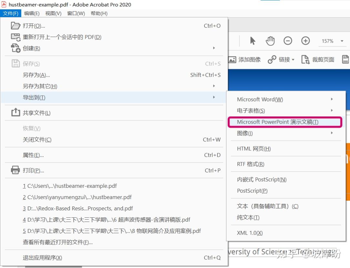
Task: Expand the 创建 submenu arrow
Action: [214, 48]
